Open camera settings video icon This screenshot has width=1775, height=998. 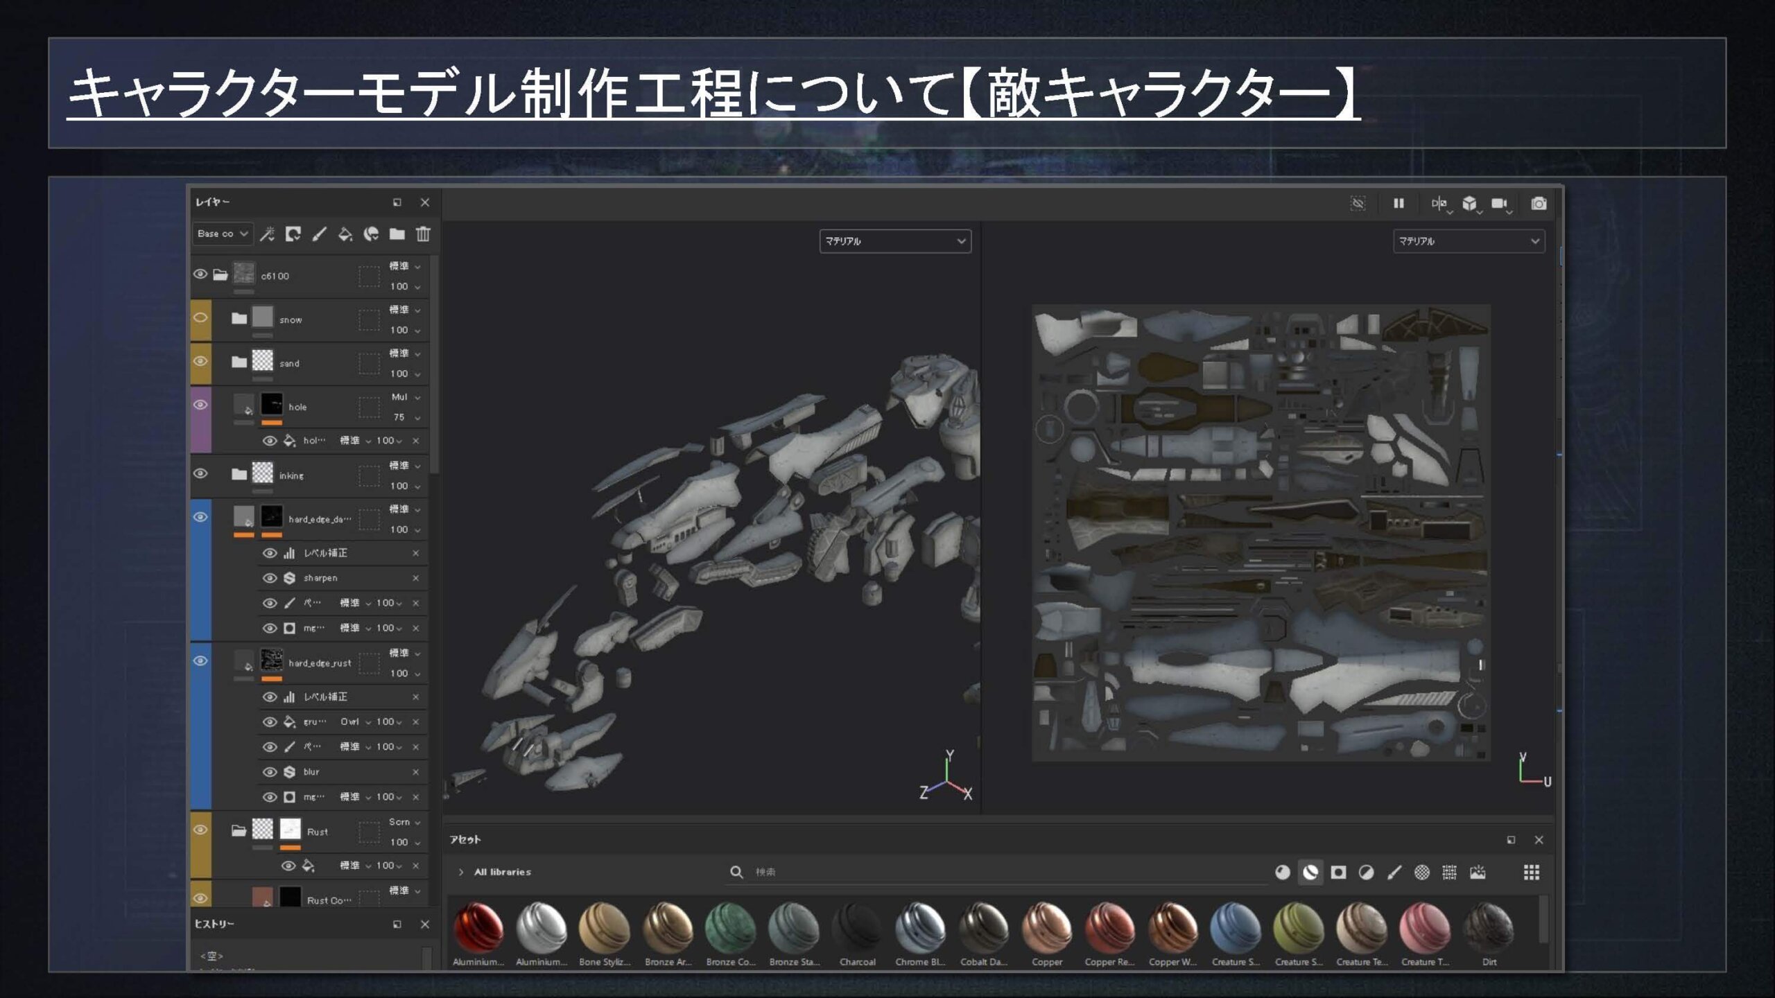click(x=1500, y=203)
